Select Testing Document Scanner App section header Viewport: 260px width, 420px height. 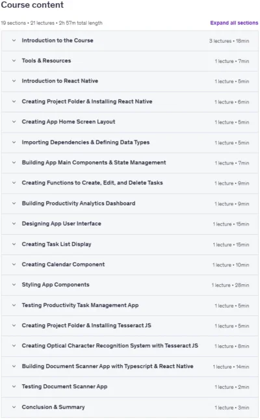tap(129, 387)
